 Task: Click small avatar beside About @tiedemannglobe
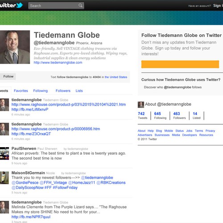click(141, 105)
